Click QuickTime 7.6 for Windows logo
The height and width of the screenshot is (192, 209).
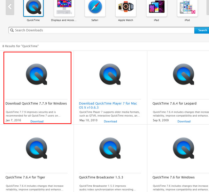tap(184, 148)
